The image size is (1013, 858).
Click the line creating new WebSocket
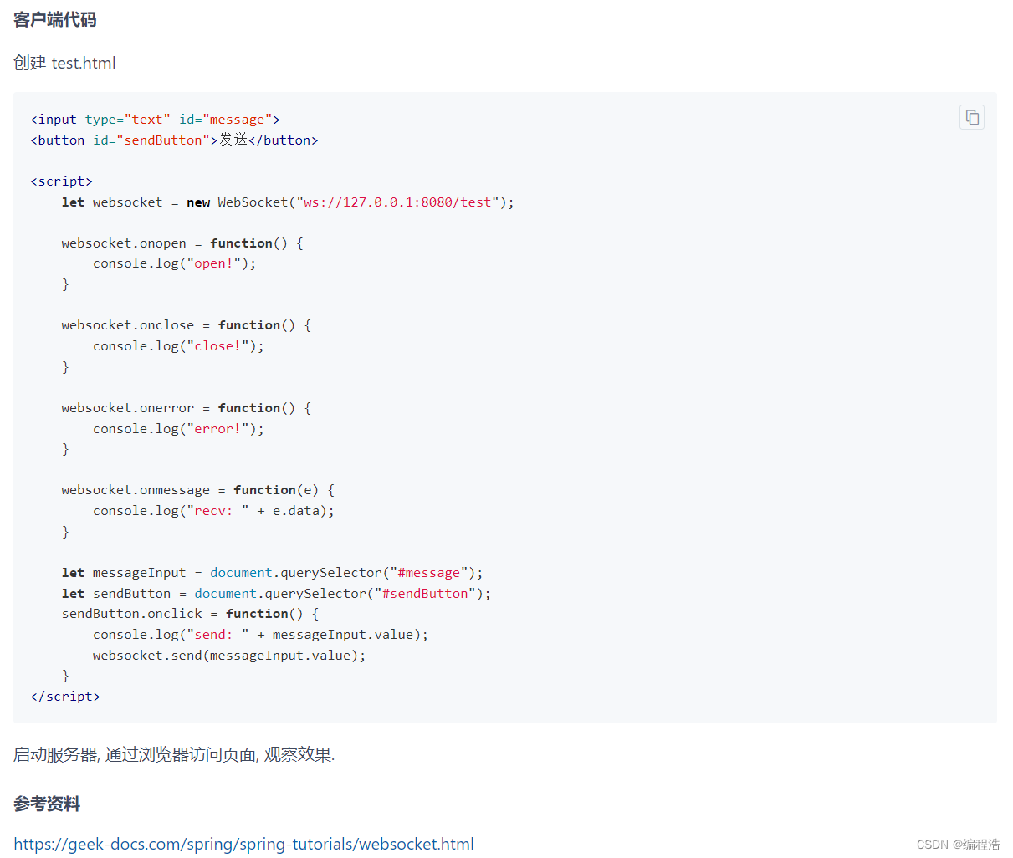click(288, 202)
